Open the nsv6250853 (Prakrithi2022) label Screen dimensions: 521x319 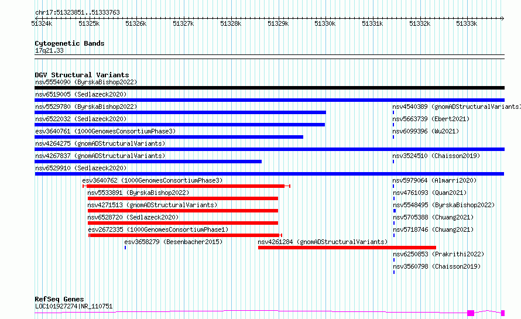(x=438, y=254)
